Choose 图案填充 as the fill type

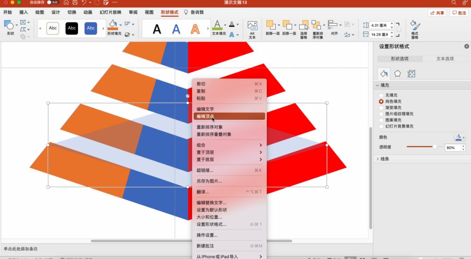381,120
